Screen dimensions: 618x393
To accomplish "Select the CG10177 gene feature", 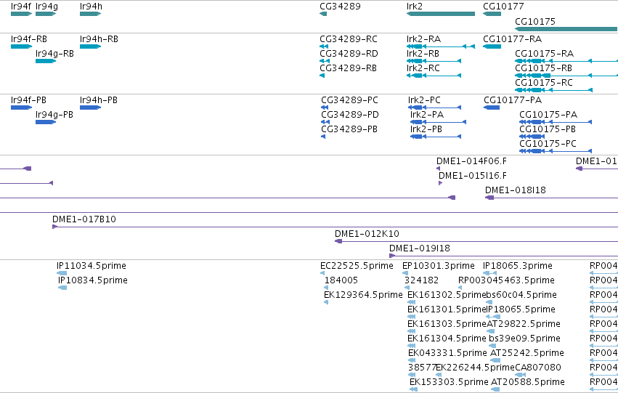I will coord(492,14).
